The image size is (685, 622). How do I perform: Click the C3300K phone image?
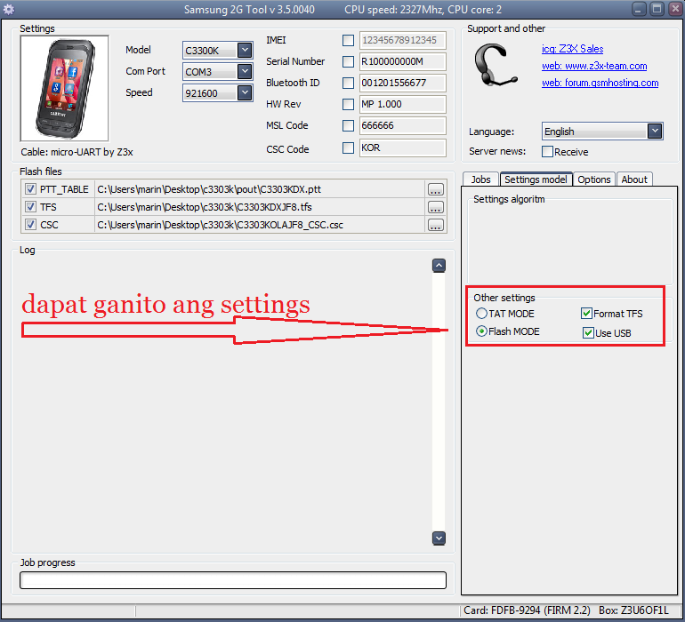tap(64, 89)
